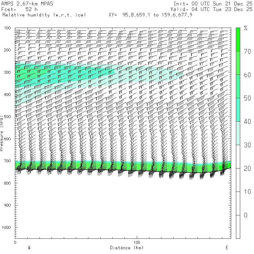Click the 600 hPa pressure axis label
The image size is (254, 254).
tap(7, 139)
